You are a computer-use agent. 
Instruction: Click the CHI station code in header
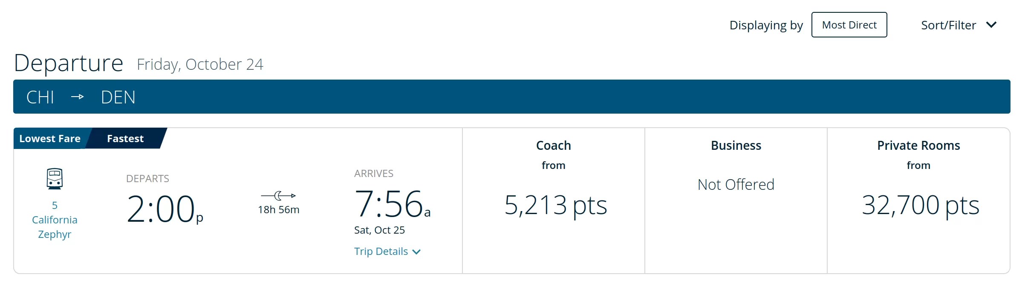40,97
